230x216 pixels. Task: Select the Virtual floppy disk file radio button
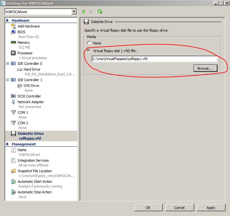tap(89, 50)
